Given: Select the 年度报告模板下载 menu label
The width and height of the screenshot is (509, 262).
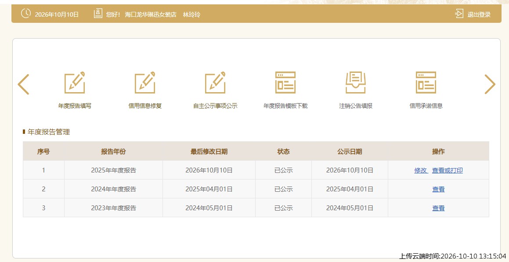Looking at the screenshot, I should point(285,106).
